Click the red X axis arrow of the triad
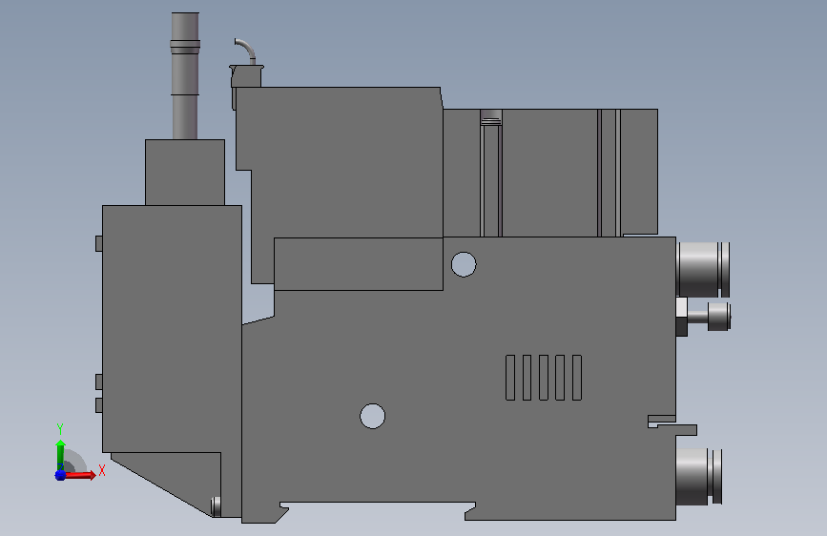 (x=79, y=475)
